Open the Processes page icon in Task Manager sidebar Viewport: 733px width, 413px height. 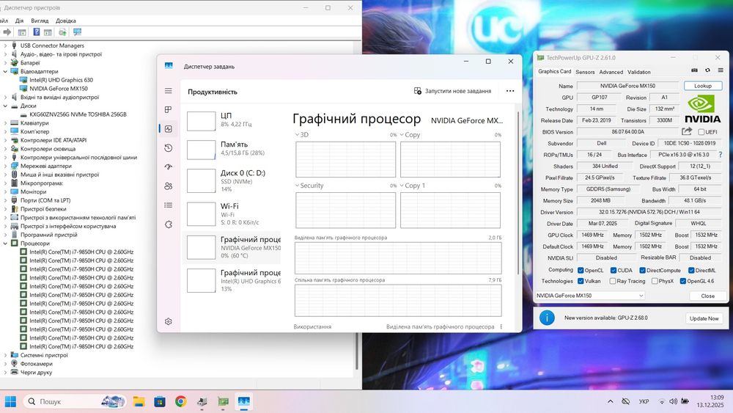(169, 109)
